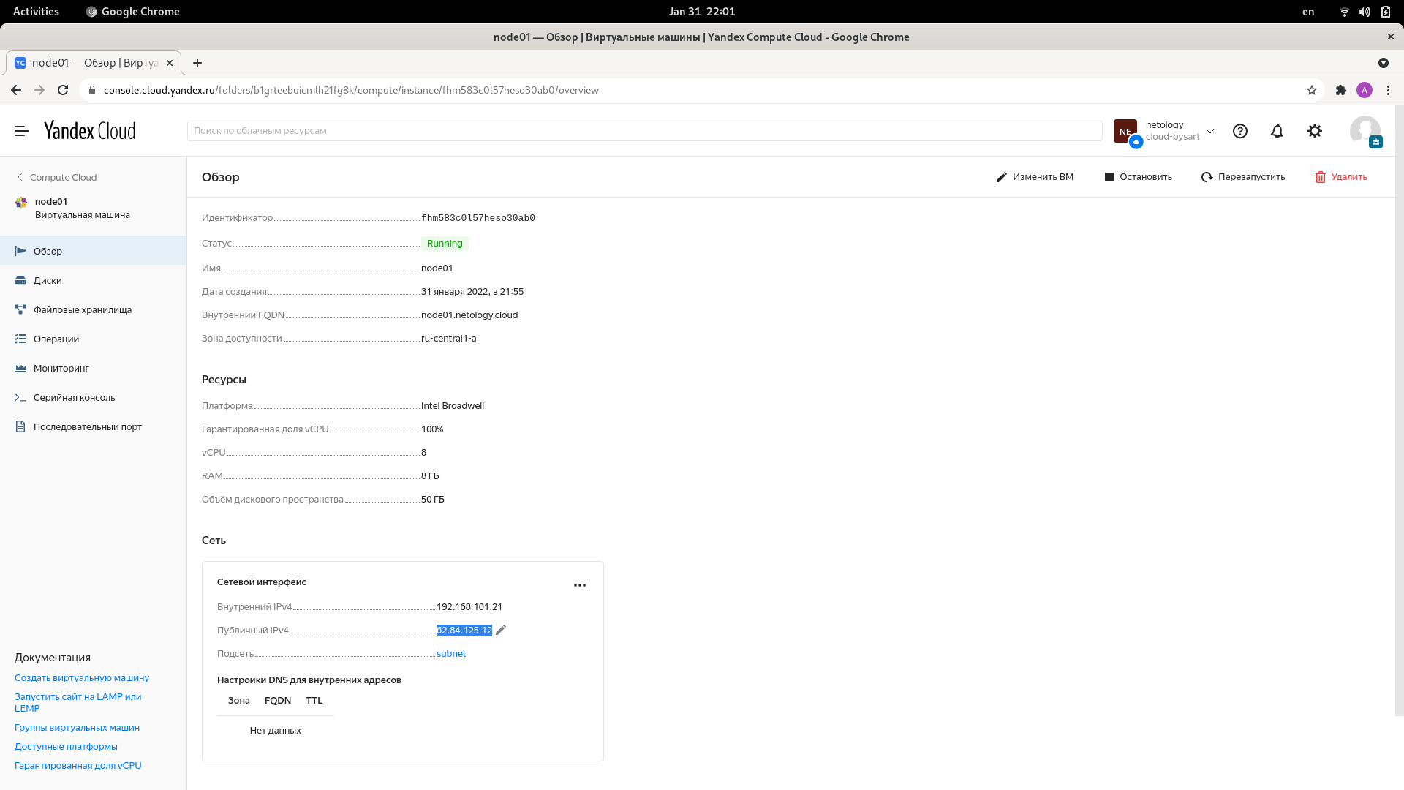This screenshot has height=790, width=1404.
Task: Open the Диски sidebar section
Action: 48,280
